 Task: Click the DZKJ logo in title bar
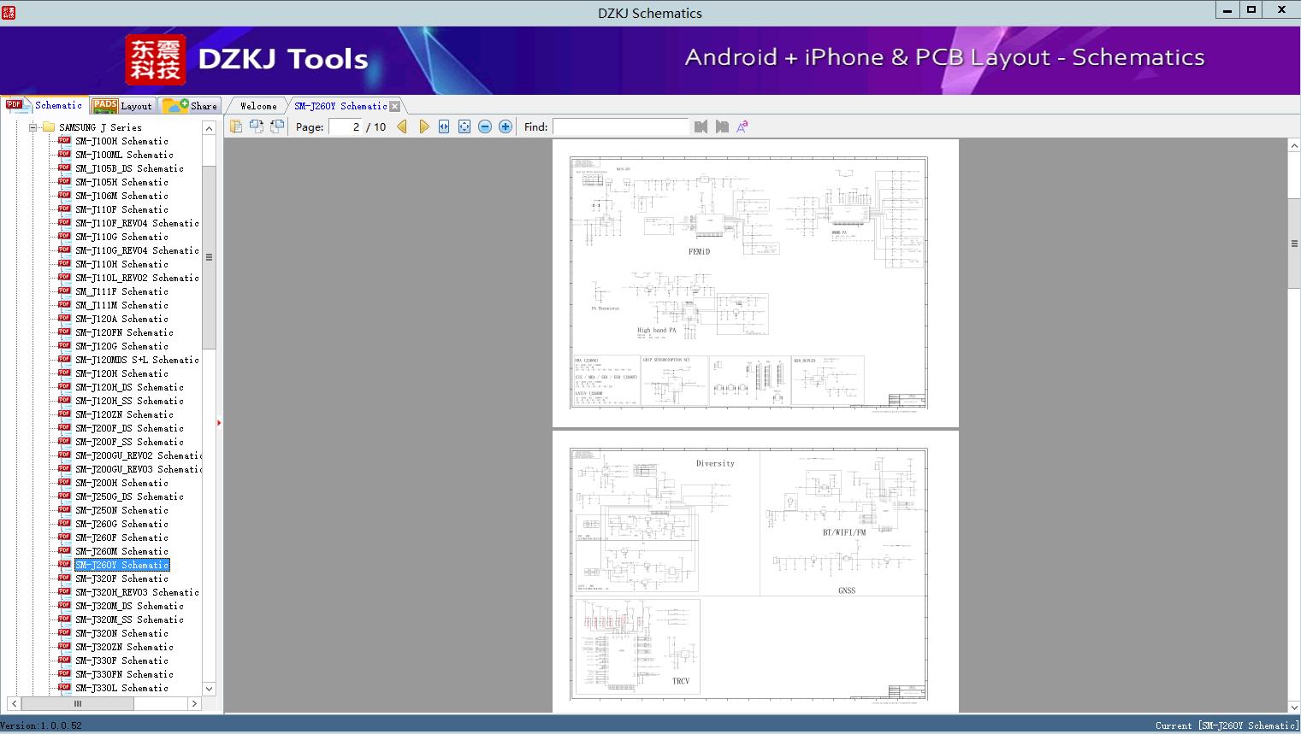coord(9,12)
